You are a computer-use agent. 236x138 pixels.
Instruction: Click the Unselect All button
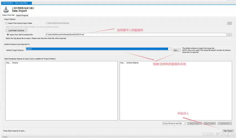pyautogui.click(x=225, y=123)
